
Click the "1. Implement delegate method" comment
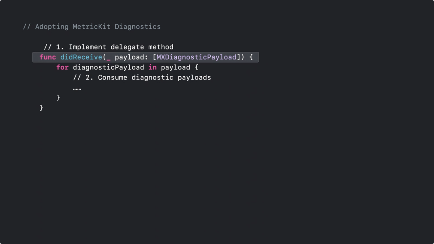108,47
